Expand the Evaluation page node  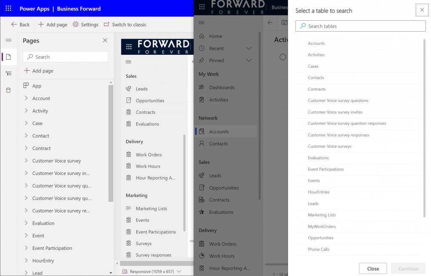pos(26,223)
